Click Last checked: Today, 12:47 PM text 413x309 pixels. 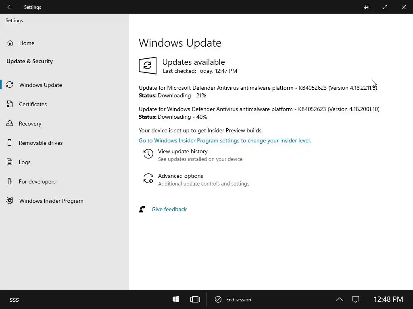click(x=200, y=71)
